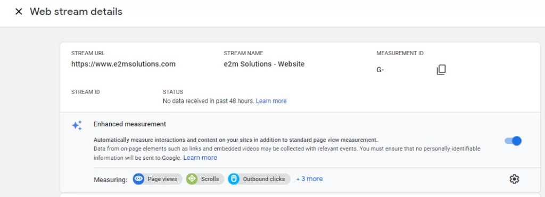Viewport: 545px width, 197px height.
Task: Click the STREAM ID label
Action: click(x=86, y=92)
